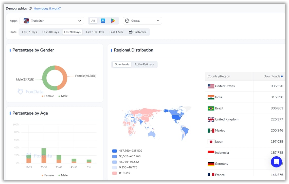Click the Downloads column sort arrows

coord(282,76)
